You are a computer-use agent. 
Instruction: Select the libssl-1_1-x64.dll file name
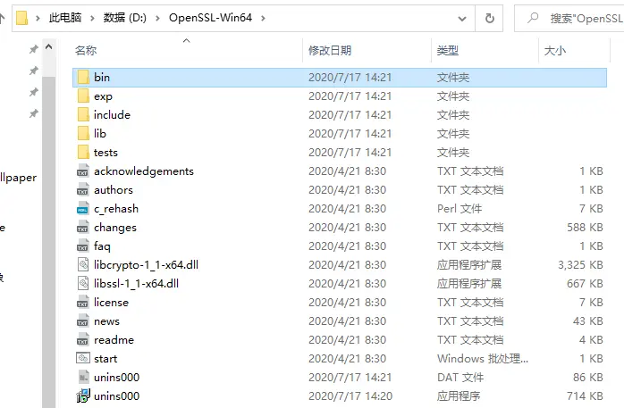point(136,283)
